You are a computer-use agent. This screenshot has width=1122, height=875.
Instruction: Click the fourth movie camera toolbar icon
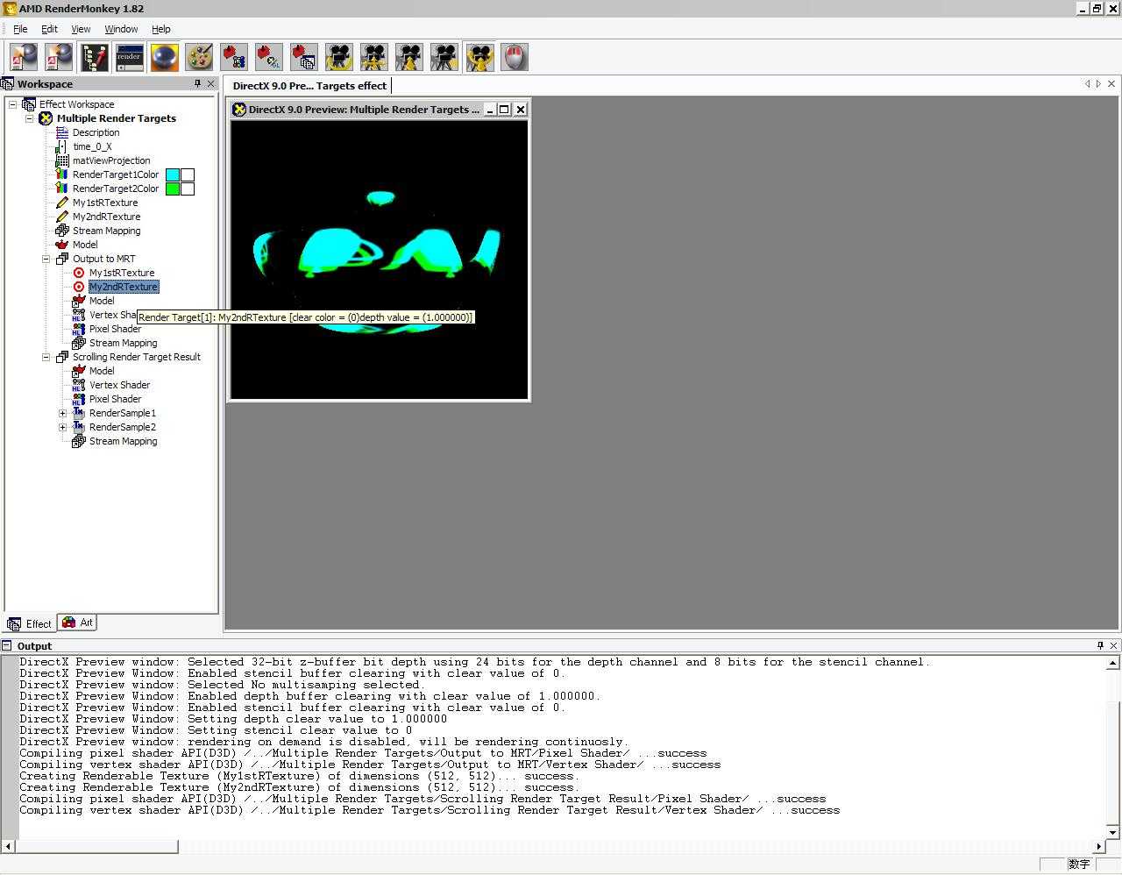(x=444, y=58)
